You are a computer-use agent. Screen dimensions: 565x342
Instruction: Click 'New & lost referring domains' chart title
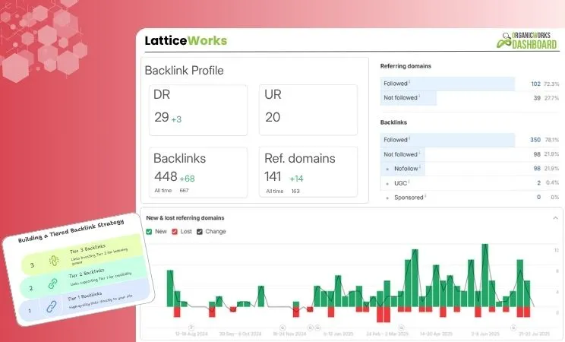click(185, 218)
